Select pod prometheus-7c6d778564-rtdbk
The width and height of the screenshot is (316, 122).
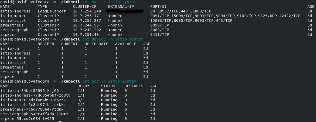(32, 109)
